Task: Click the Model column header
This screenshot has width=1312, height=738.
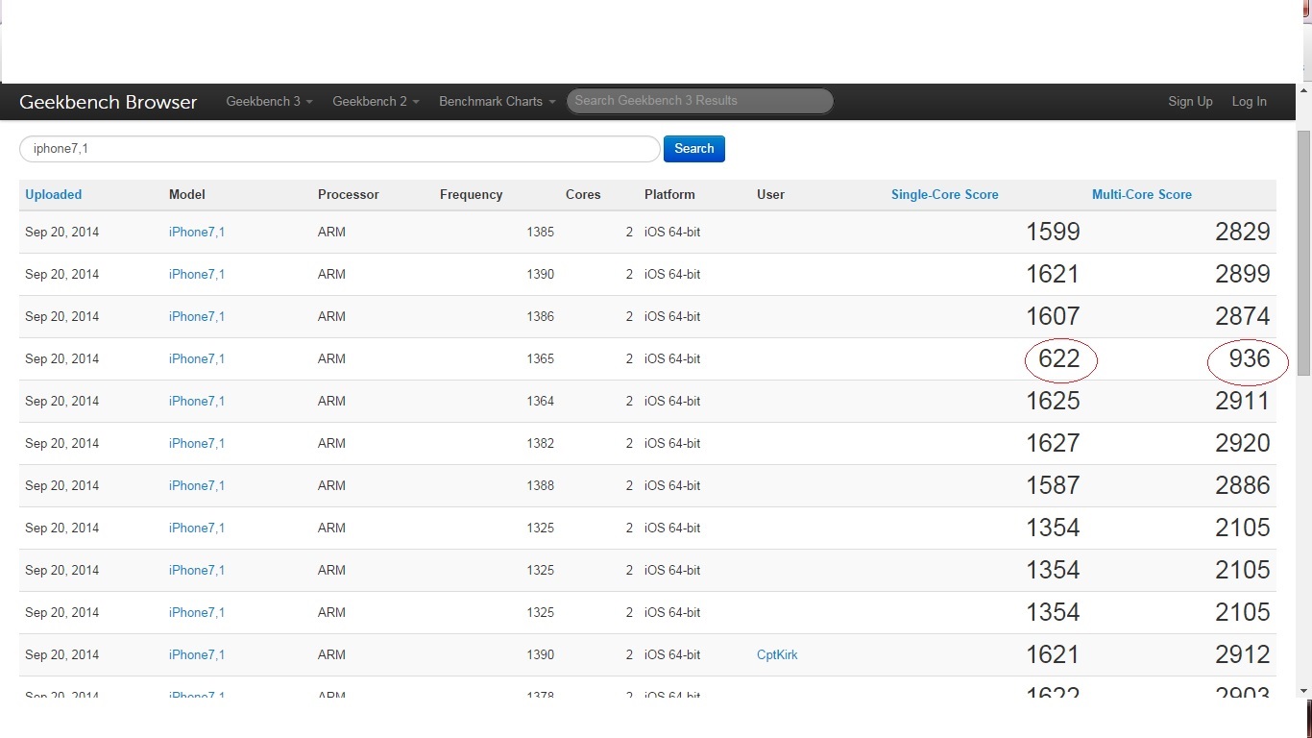Action: tap(187, 194)
